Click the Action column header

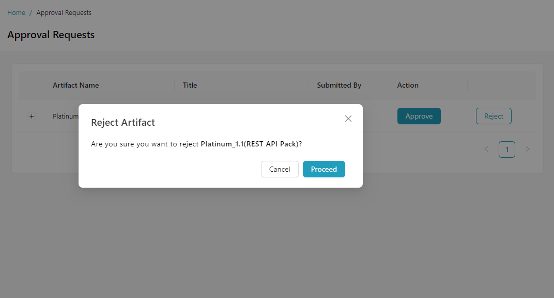point(408,85)
